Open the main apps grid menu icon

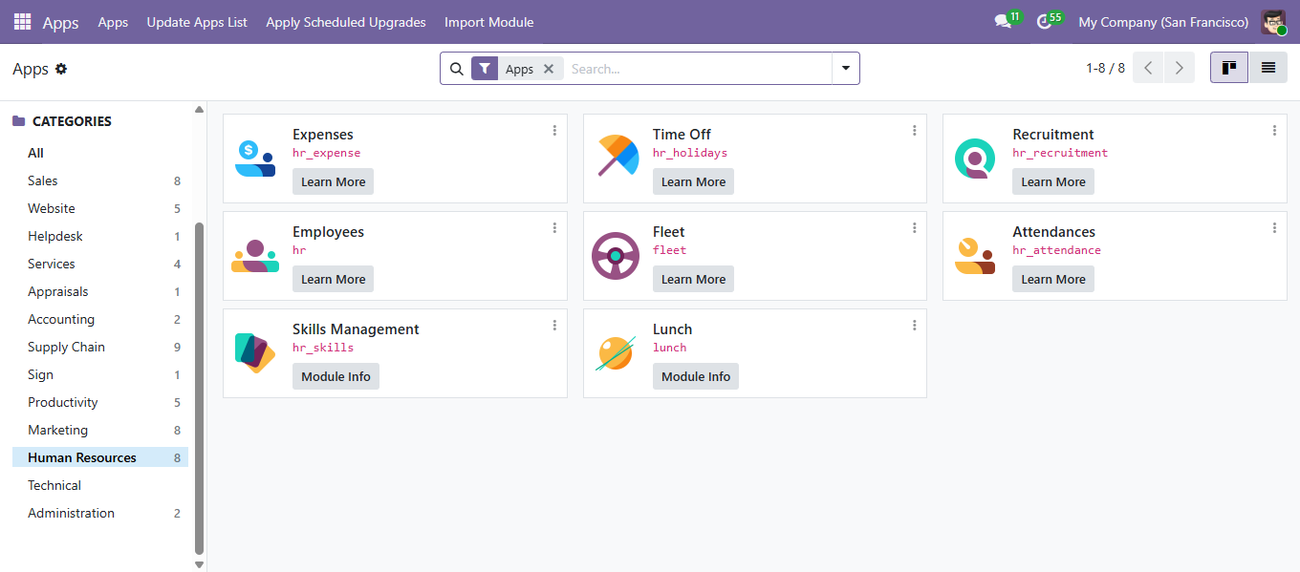(x=22, y=22)
